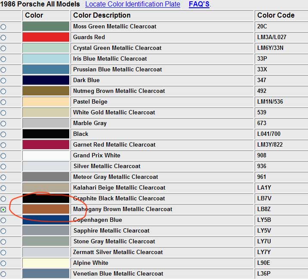Open the Locate Color Identification Plate link

coord(132,4)
